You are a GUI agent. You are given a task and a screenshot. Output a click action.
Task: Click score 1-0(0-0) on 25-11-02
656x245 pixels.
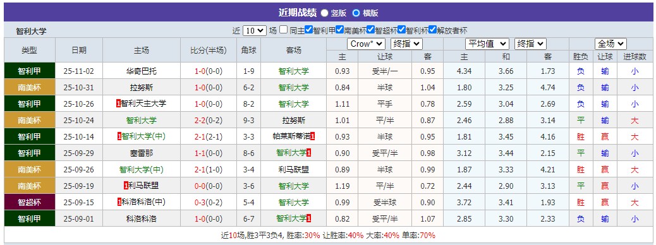click(209, 71)
